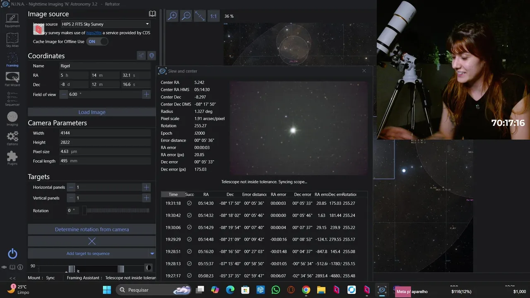The image size is (530, 298).
Task: Decrease Field of view with minus button
Action: (x=64, y=94)
